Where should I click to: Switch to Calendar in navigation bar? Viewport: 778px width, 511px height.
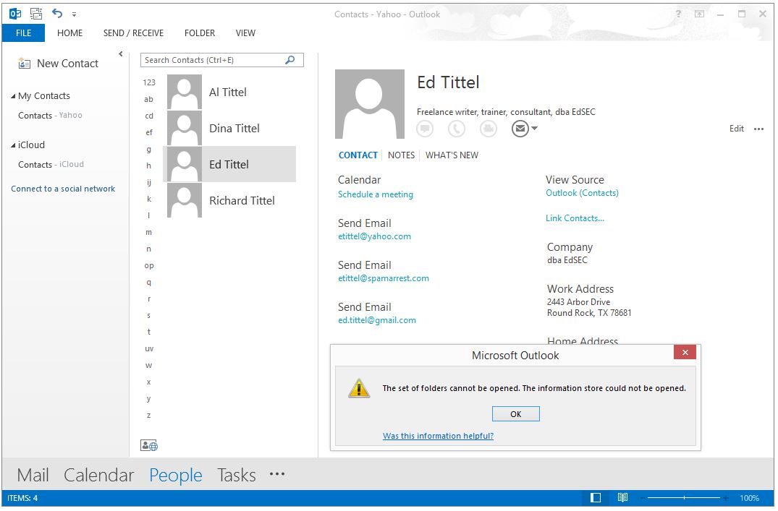[x=98, y=476]
